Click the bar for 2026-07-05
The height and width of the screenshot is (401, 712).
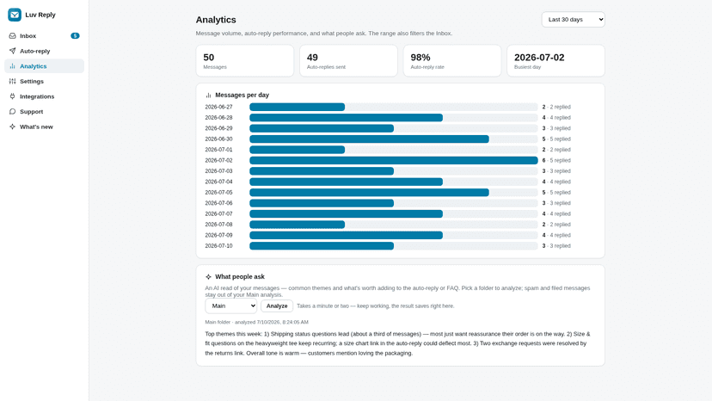pos(369,192)
